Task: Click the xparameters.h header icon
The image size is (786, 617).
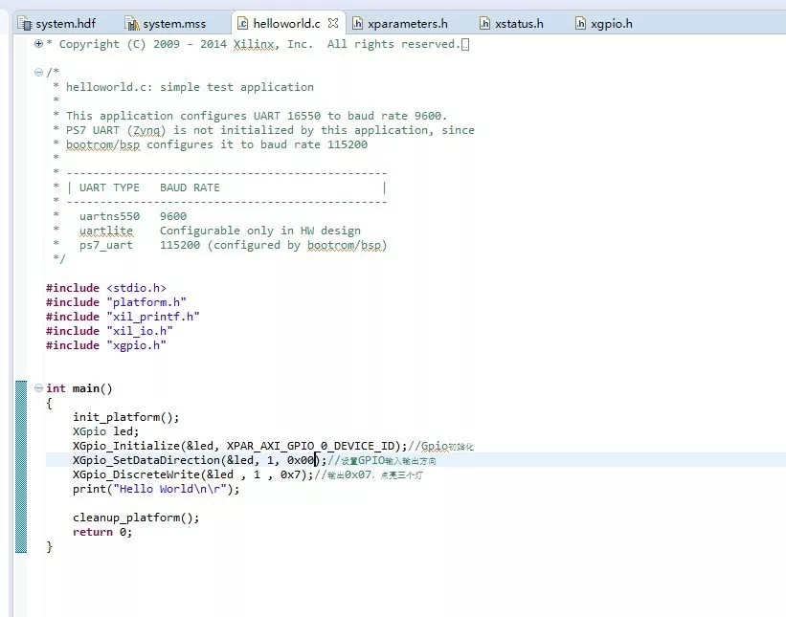Action: pyautogui.click(x=357, y=24)
